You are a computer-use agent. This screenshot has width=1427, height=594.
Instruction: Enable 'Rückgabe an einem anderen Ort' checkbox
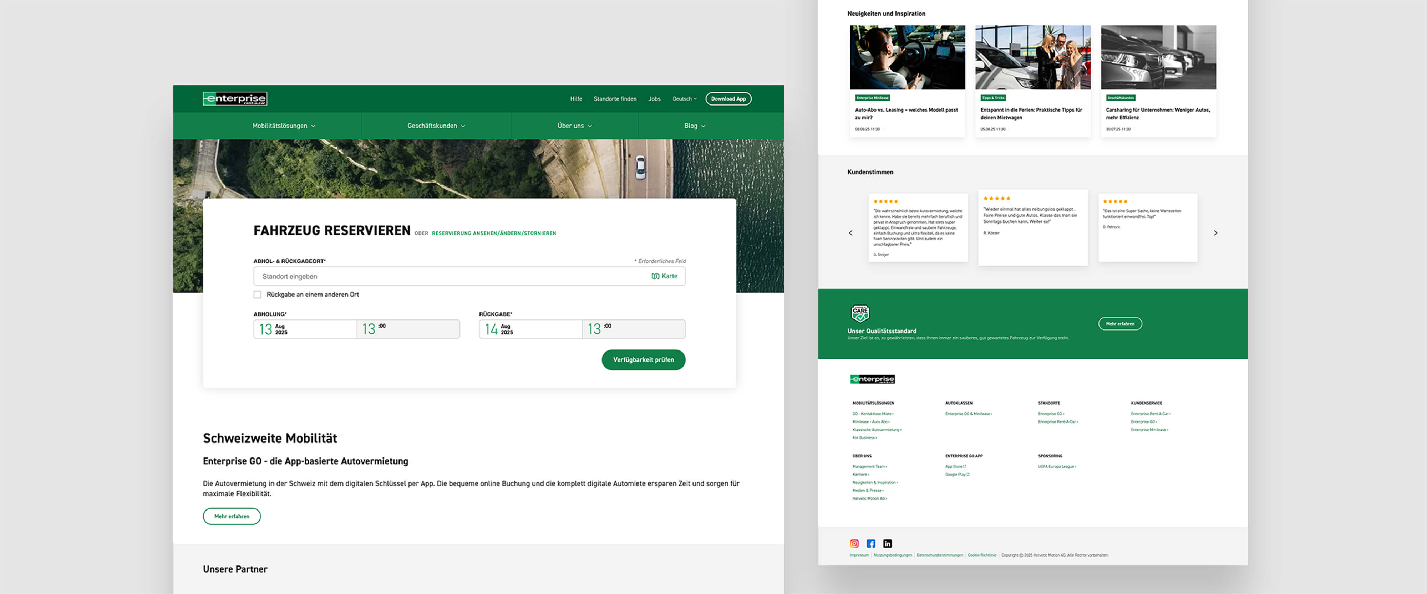(257, 295)
